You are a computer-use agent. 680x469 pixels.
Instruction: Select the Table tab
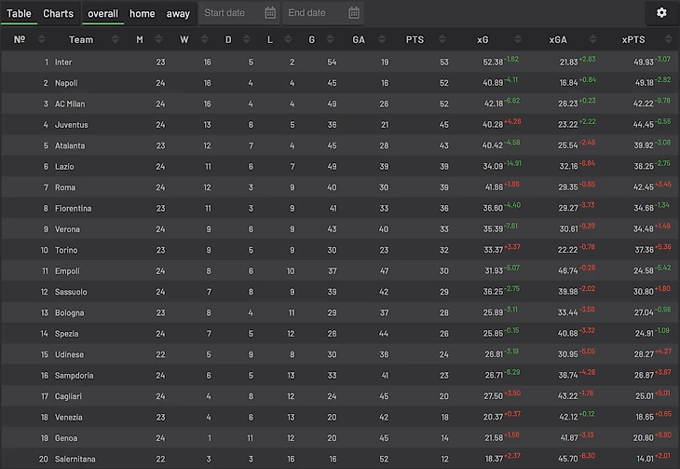[x=20, y=13]
